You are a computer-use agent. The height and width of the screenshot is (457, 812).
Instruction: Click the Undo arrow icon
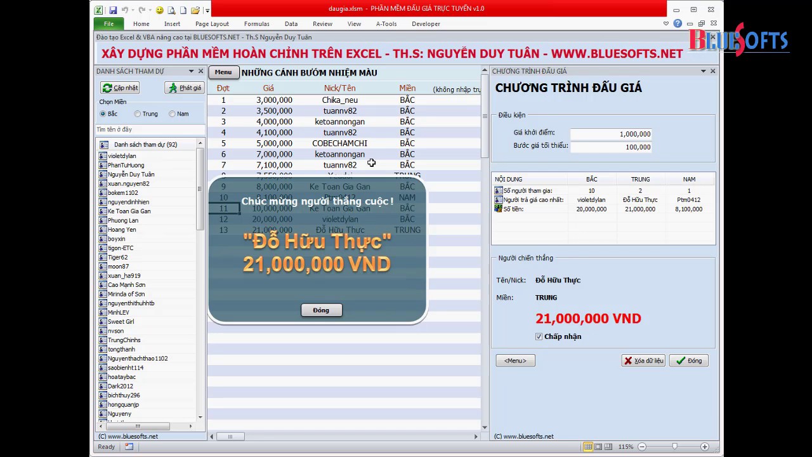124,10
